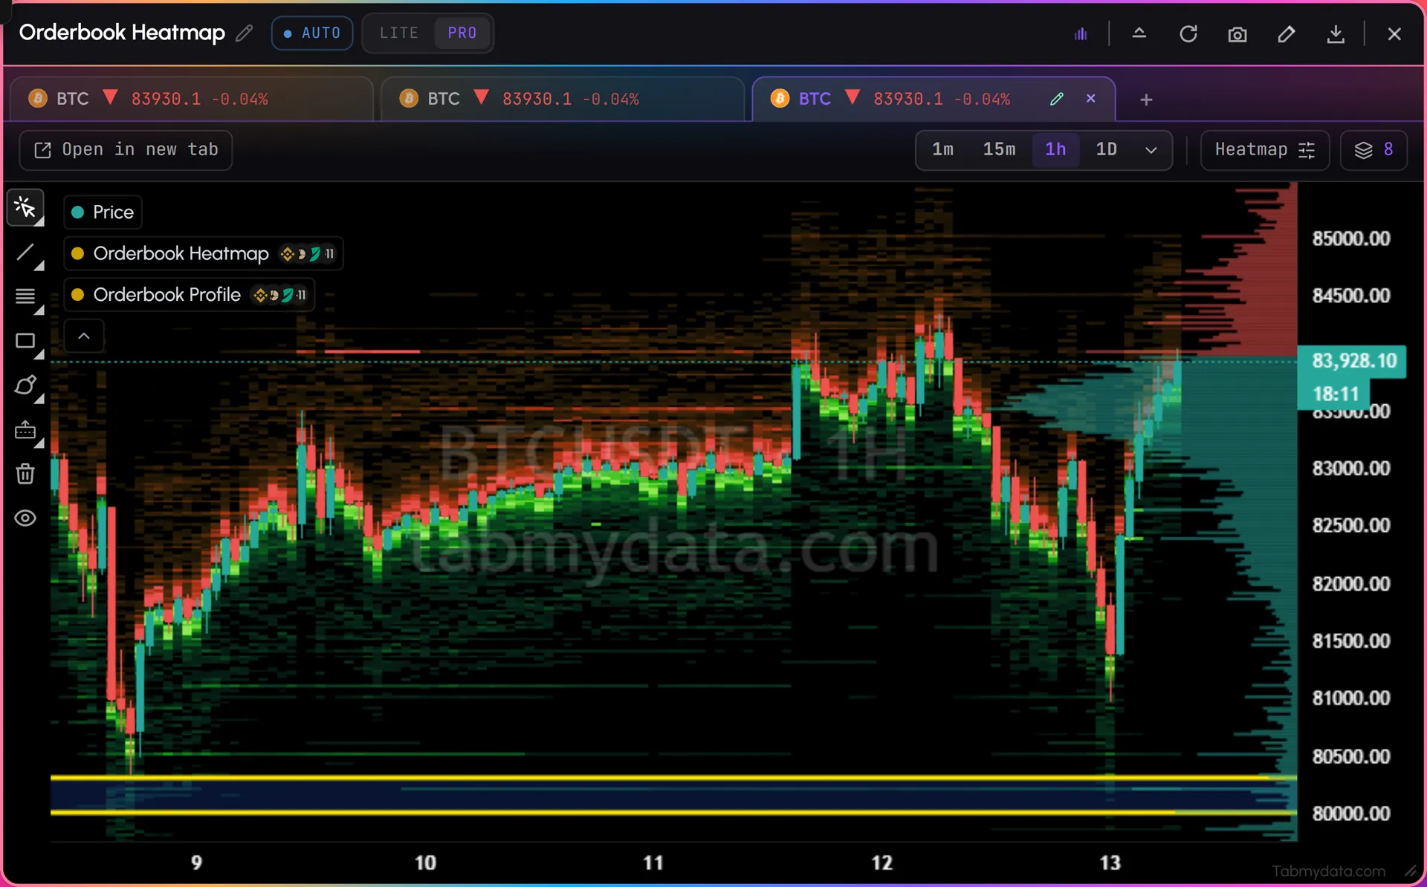Select the 1m timeframe

click(x=942, y=149)
